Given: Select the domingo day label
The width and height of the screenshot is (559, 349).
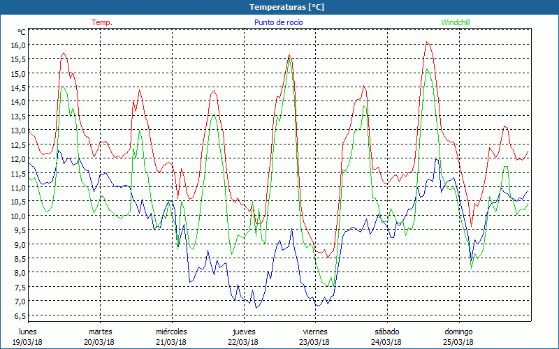Looking at the screenshot, I should coord(458,332).
